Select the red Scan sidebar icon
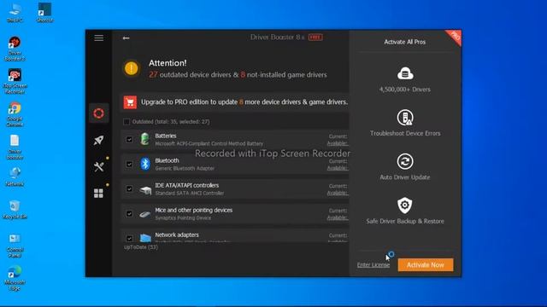 (99, 113)
